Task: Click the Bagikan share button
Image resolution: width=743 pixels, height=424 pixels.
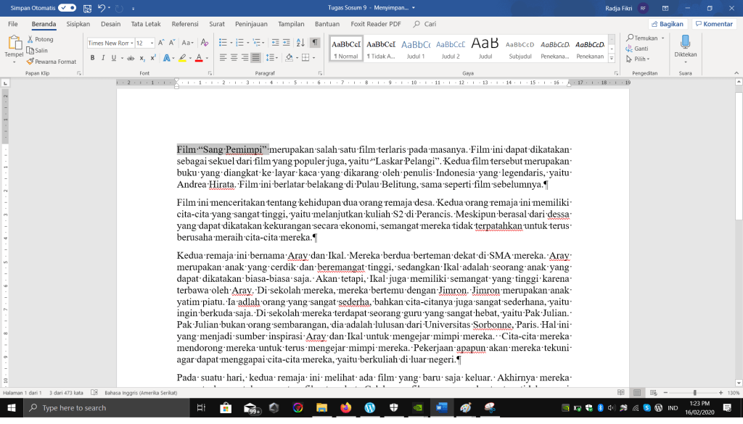Action: point(668,24)
